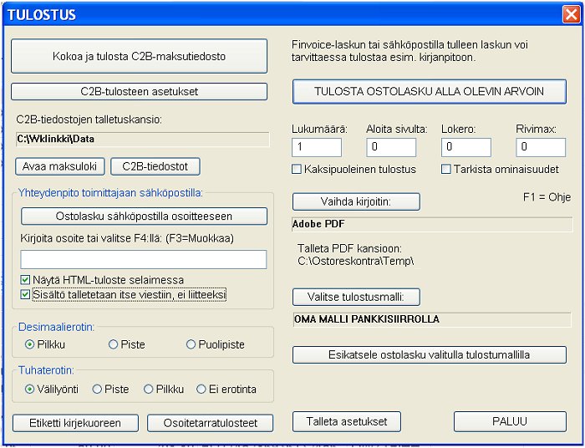585x448 pixels.
Task: Click the Lukumäärä number field
Action: pos(316,147)
